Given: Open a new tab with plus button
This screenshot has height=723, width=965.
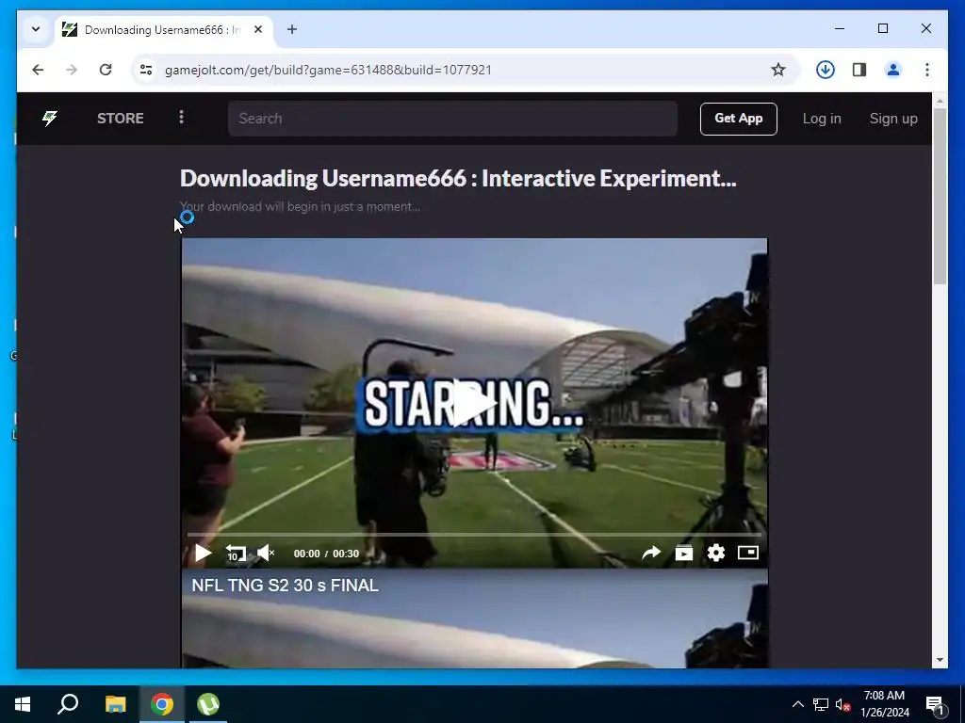Looking at the screenshot, I should pyautogui.click(x=292, y=29).
